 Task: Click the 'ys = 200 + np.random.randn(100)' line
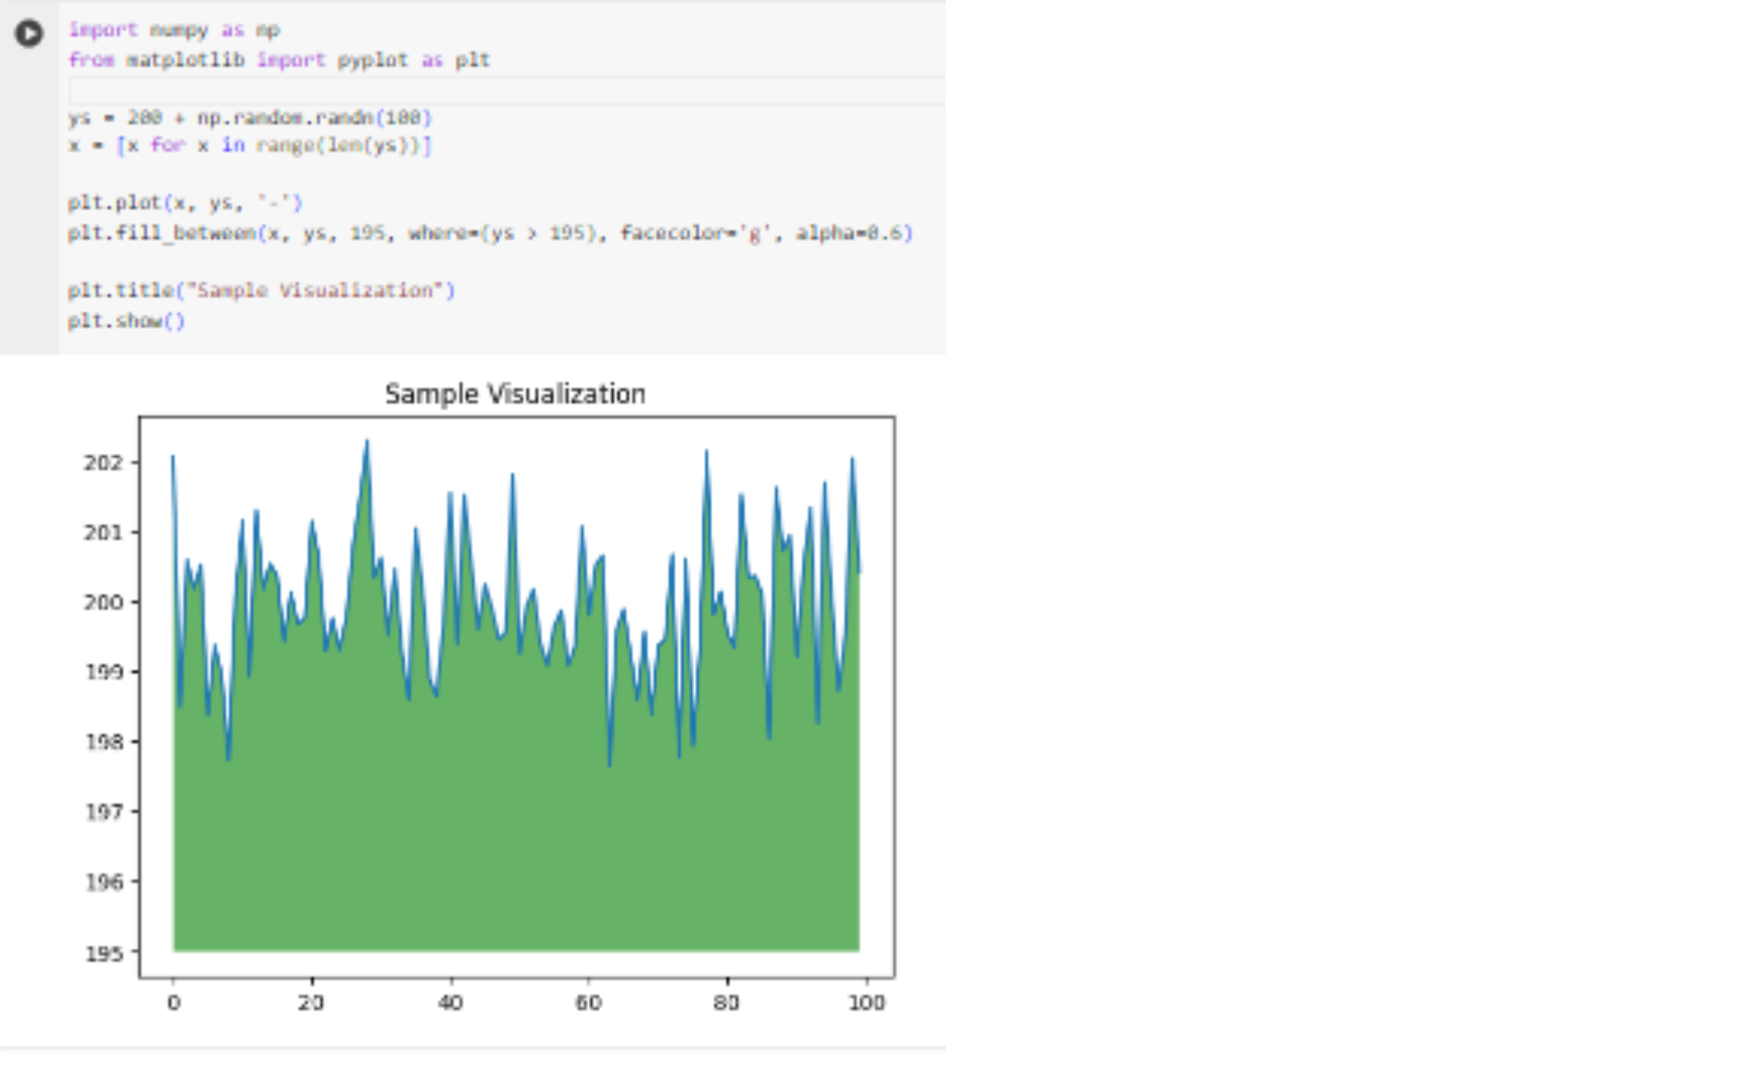tap(249, 117)
